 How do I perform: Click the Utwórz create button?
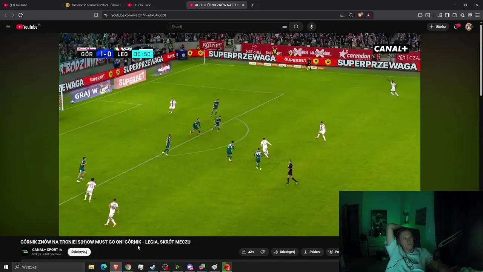point(438,26)
